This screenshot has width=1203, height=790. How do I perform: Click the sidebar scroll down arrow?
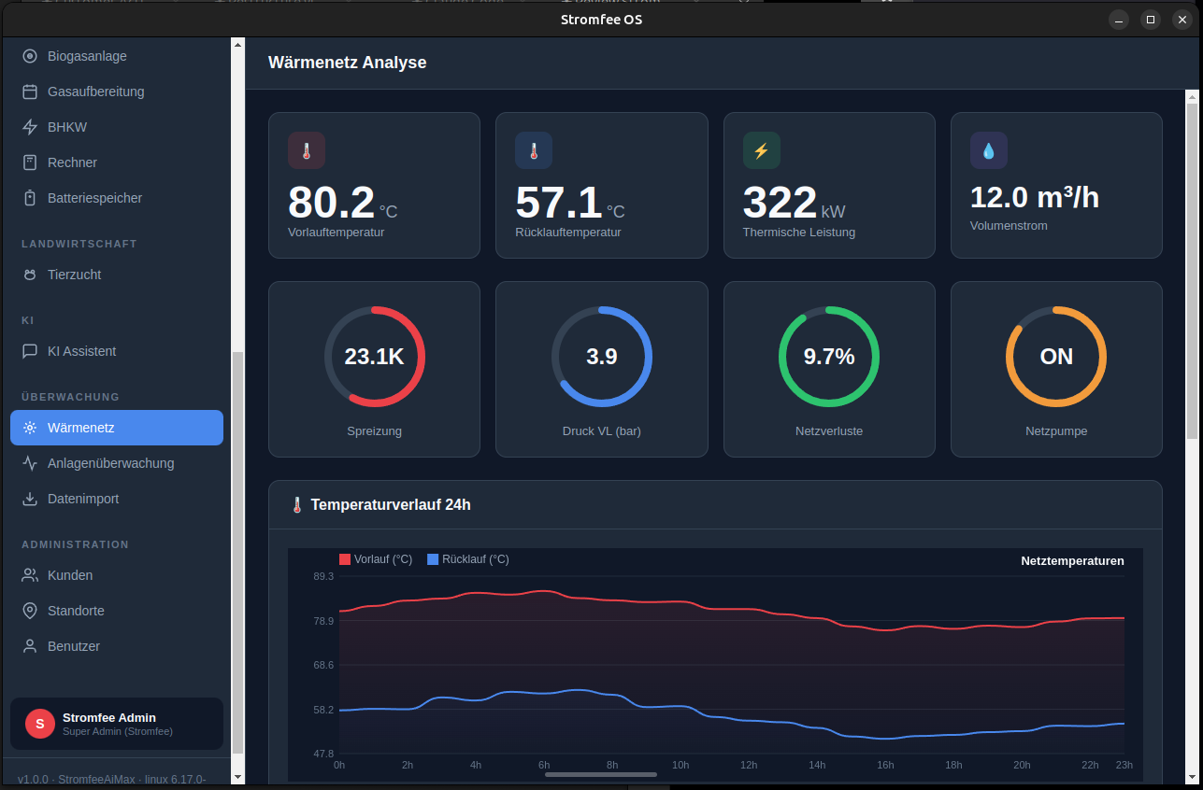pos(237,776)
